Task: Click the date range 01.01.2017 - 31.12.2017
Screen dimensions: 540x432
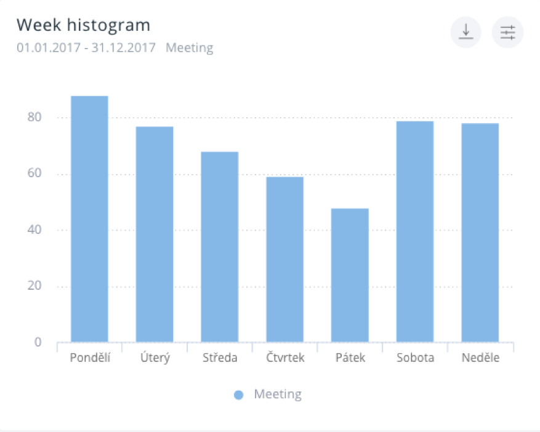Action: 86,48
